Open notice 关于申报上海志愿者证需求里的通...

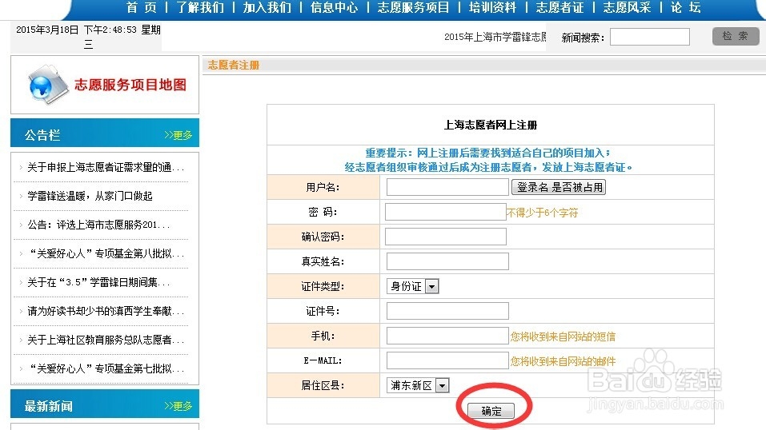tap(106, 167)
